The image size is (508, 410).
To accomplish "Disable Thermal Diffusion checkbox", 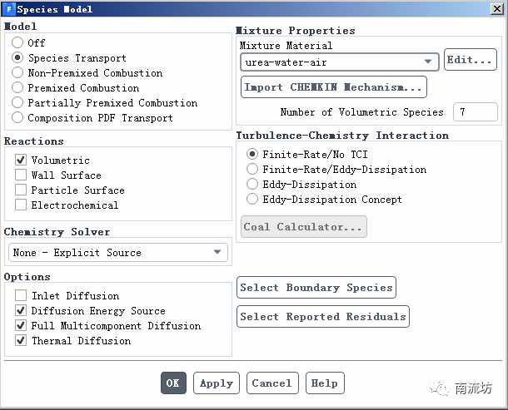I will pos(21,341).
